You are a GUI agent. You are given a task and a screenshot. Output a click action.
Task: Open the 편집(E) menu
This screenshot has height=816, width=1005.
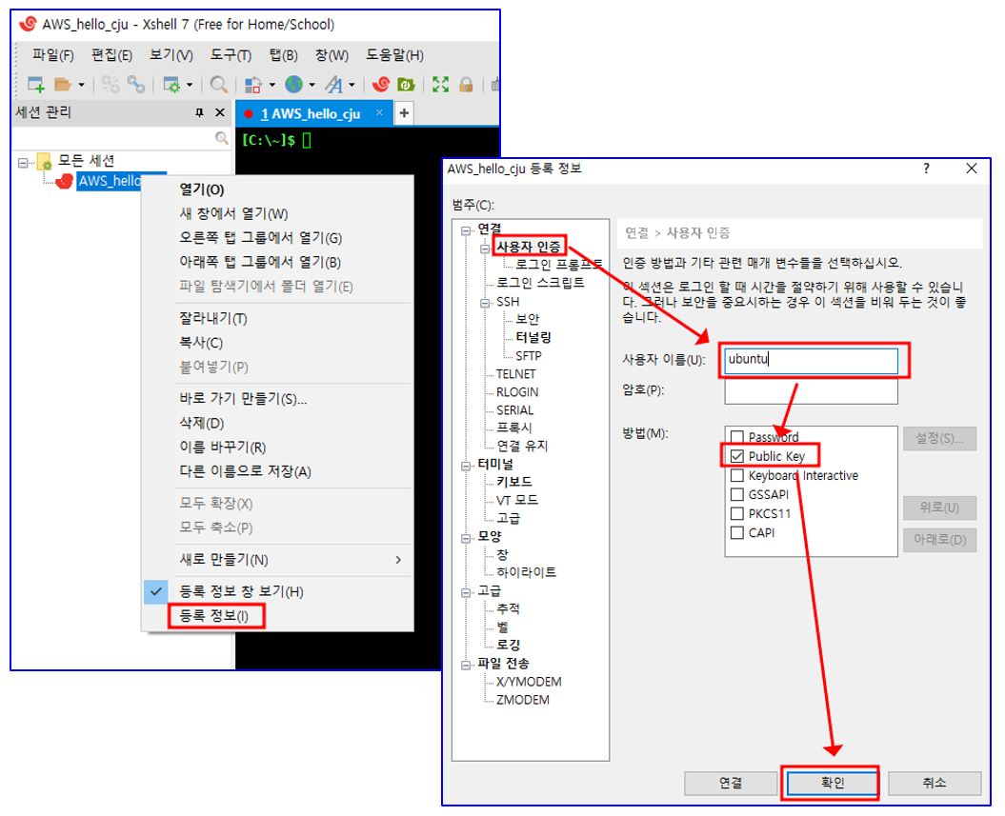[x=111, y=56]
